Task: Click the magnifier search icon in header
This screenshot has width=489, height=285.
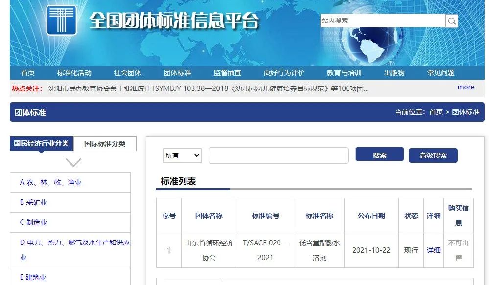Action: click(452, 21)
